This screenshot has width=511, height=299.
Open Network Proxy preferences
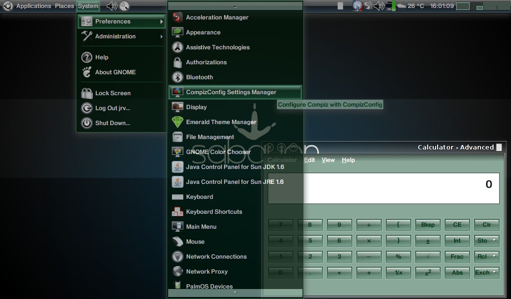coord(235,272)
